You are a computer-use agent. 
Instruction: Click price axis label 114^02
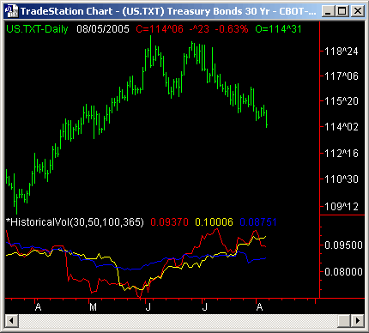tap(342, 126)
